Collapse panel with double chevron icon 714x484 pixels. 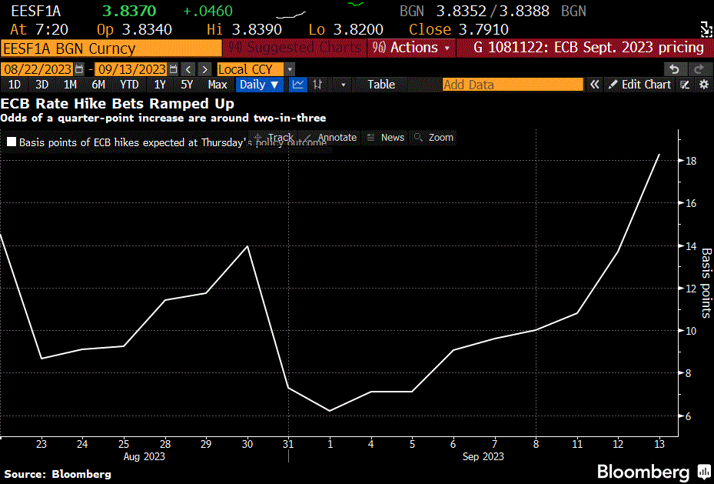(x=594, y=85)
